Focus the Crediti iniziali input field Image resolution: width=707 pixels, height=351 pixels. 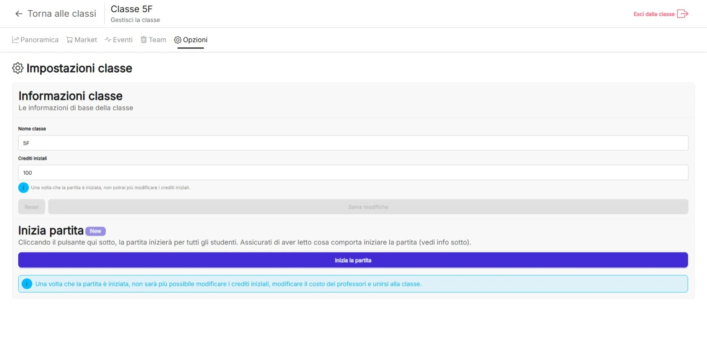point(353,173)
